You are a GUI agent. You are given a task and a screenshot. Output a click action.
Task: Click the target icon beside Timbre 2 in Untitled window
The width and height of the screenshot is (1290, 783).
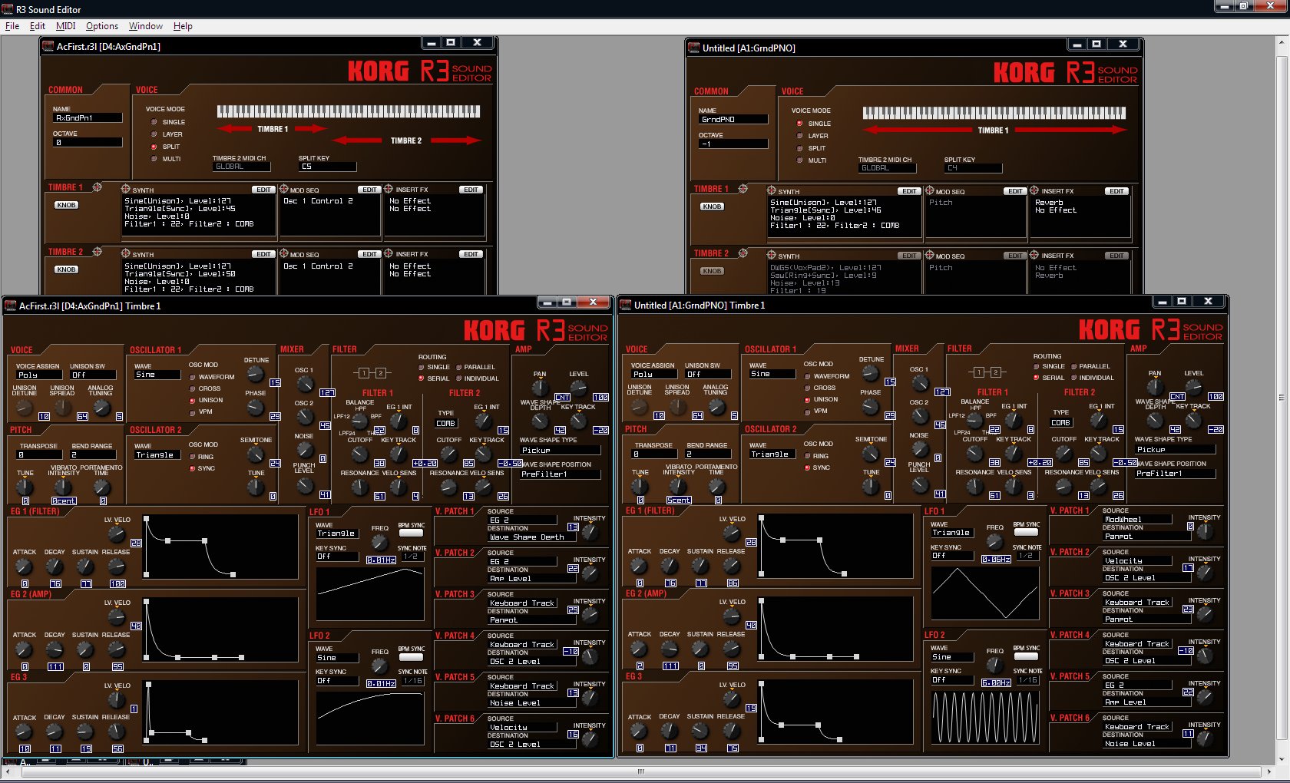click(x=743, y=253)
